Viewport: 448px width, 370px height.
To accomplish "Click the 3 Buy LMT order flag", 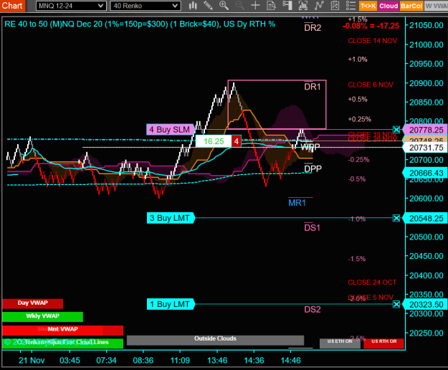I will 171,218.
